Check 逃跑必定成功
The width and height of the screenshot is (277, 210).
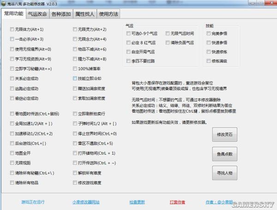12,89
